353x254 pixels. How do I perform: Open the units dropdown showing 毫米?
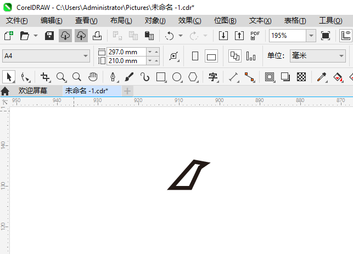coord(318,56)
